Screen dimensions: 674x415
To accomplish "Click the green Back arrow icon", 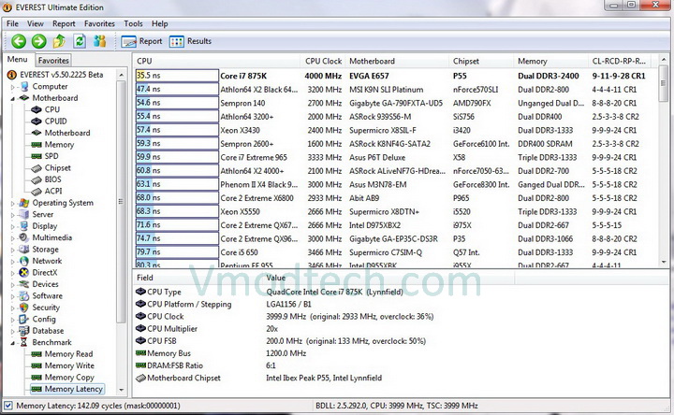I will pyautogui.click(x=19, y=41).
